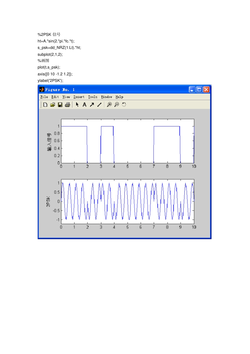Open the Tools menu
250x354 pixels.
93,97
